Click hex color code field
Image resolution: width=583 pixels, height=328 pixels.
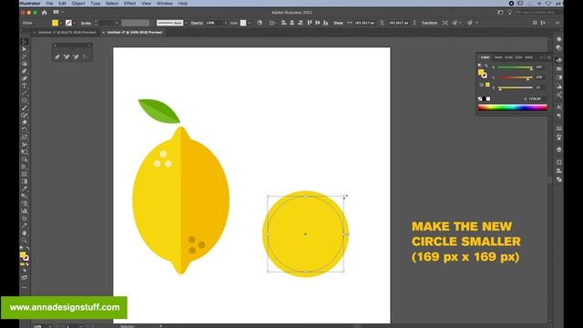pyautogui.click(x=537, y=99)
